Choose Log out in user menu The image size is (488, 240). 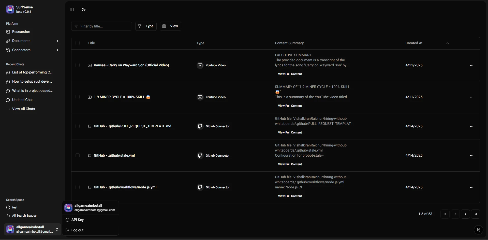(77, 230)
